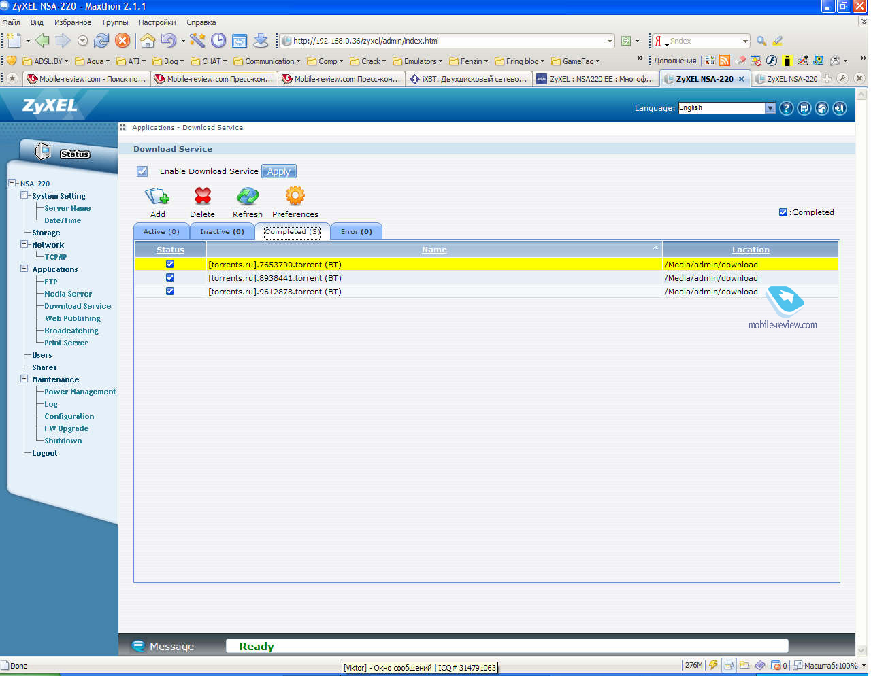Click the green Go button next to address bar

[x=626, y=41]
